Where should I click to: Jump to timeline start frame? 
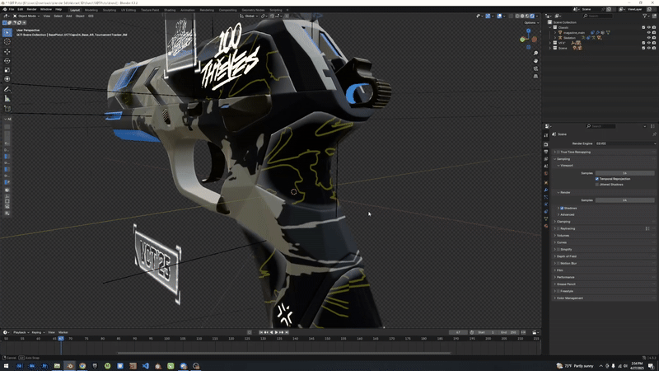(x=260, y=332)
